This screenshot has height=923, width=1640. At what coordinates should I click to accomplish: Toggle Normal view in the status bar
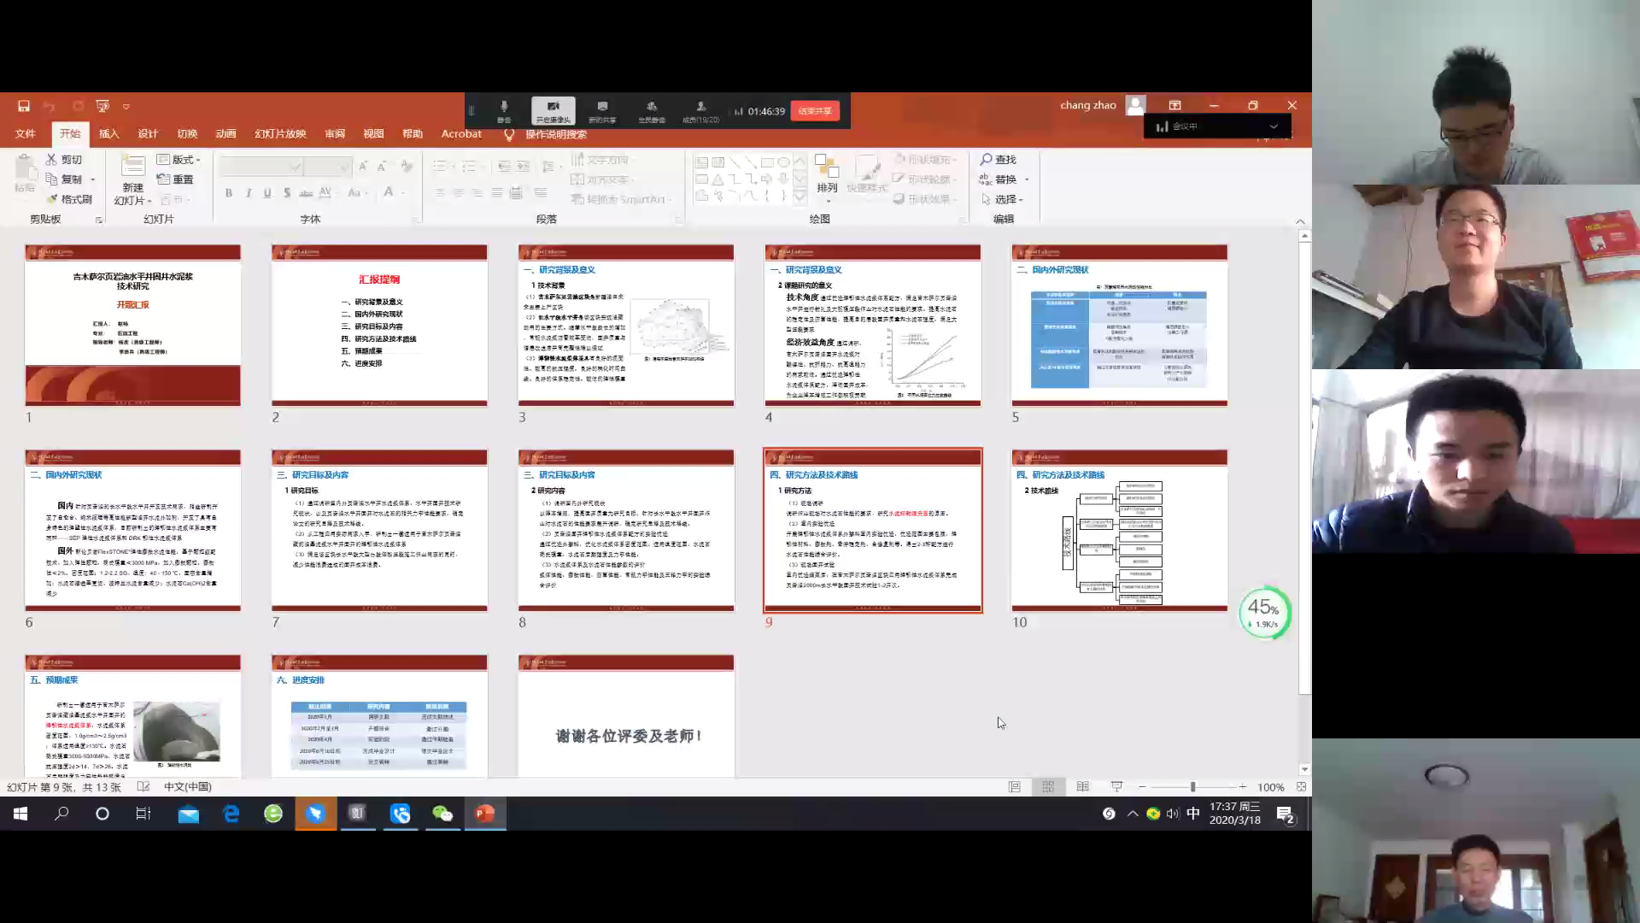tap(1015, 787)
